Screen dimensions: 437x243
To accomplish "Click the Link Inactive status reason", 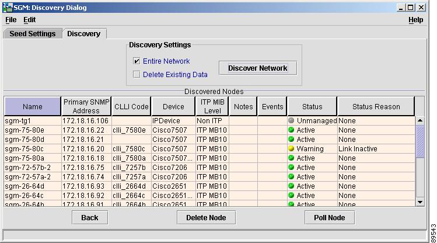I will 358,149.
